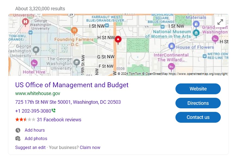The height and width of the screenshot is (159, 236).
Task: Select graduation cap pin beside George Washington University
Action: tap(36, 50)
